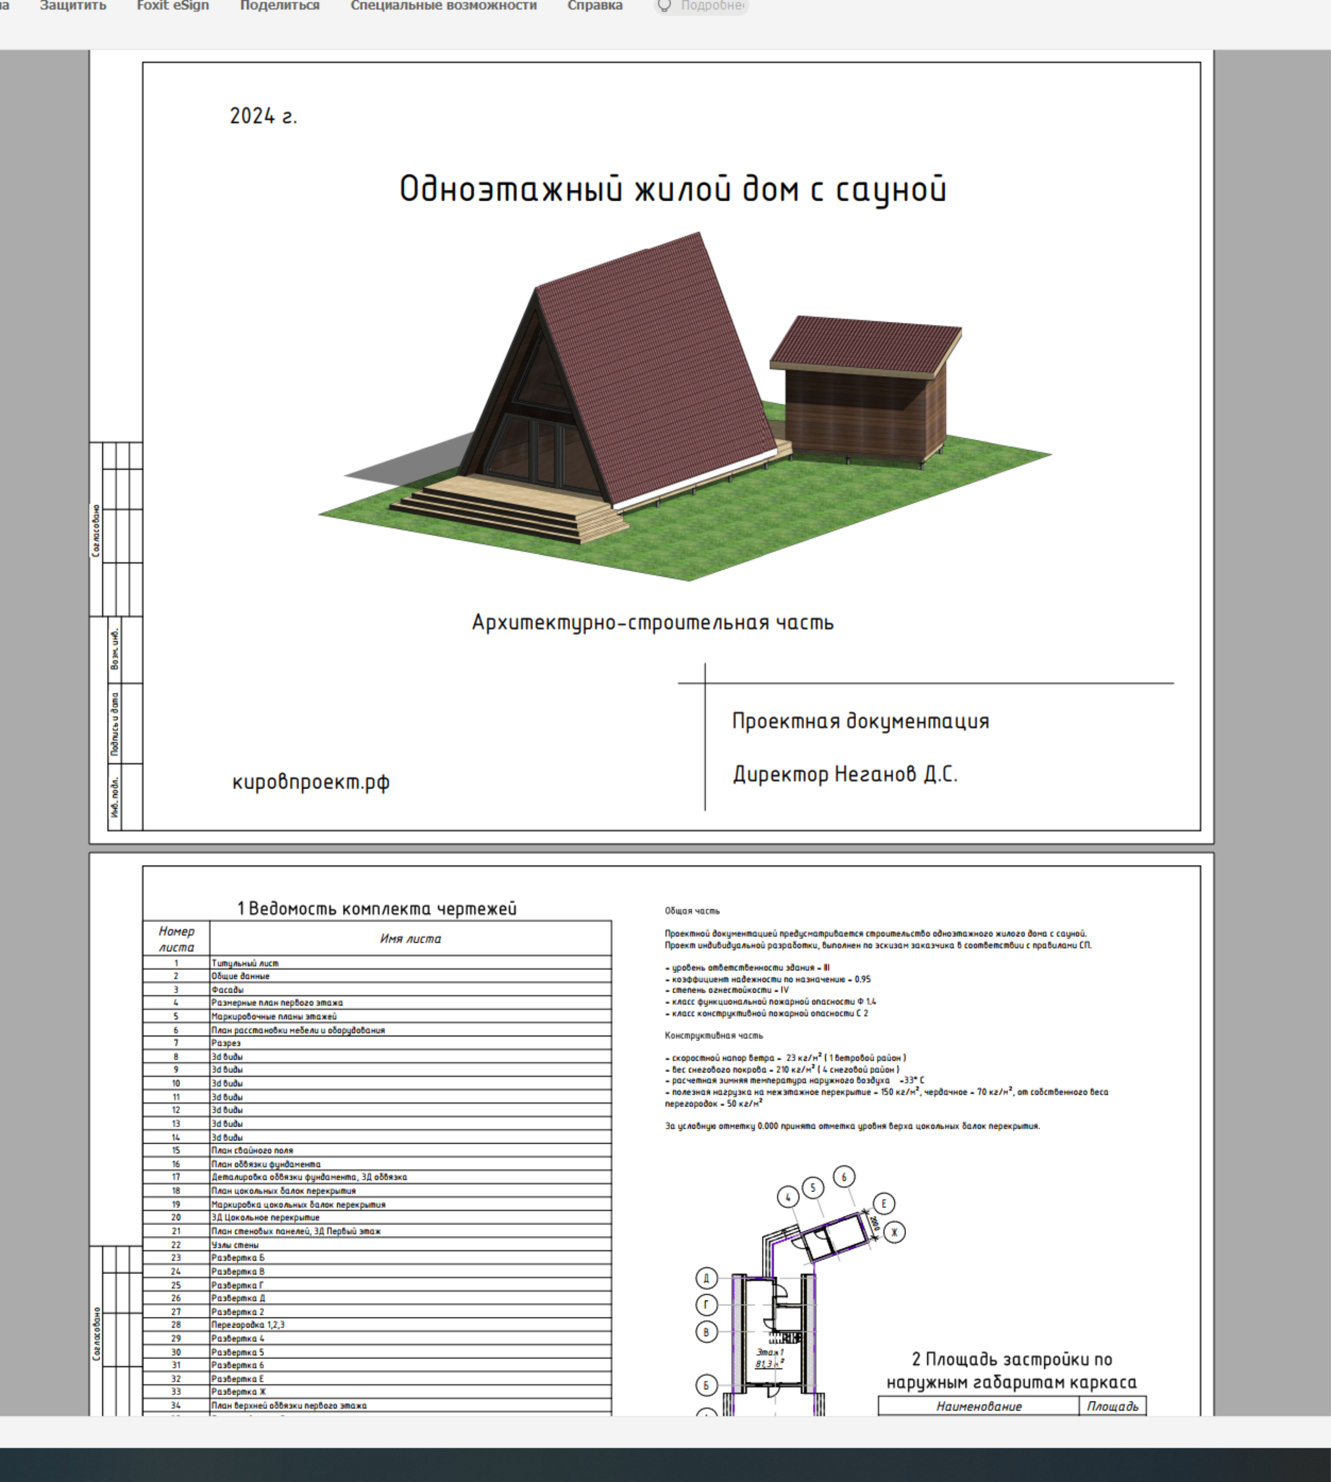The image size is (1331, 1482).
Task: Select the 'Развертка Д' table row
Action: pyautogui.click(x=377, y=1298)
